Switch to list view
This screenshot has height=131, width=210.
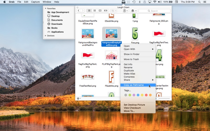click(x=94, y=11)
